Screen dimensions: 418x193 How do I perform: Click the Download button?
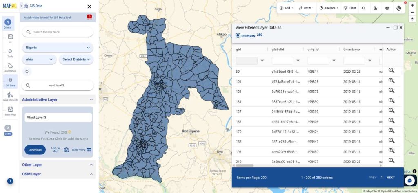[x=35, y=150]
